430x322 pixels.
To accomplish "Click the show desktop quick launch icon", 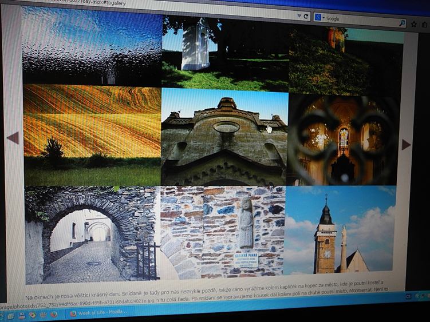I will tap(11, 316).
